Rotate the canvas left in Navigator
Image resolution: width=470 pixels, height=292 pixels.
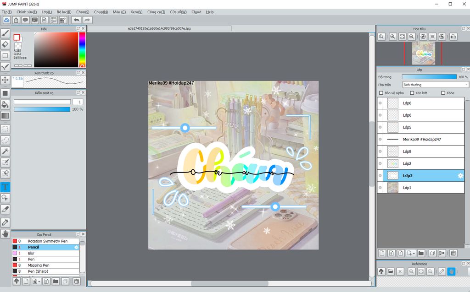423,37
